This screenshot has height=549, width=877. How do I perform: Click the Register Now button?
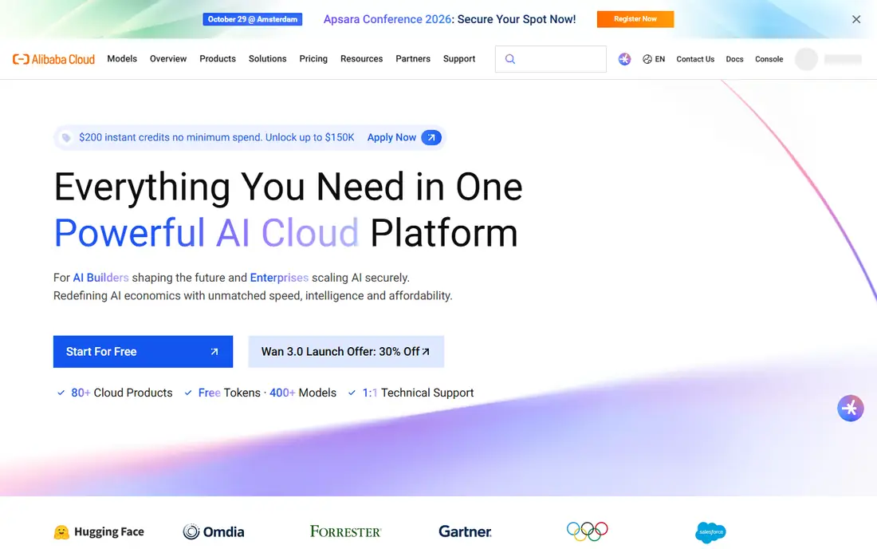pyautogui.click(x=635, y=19)
